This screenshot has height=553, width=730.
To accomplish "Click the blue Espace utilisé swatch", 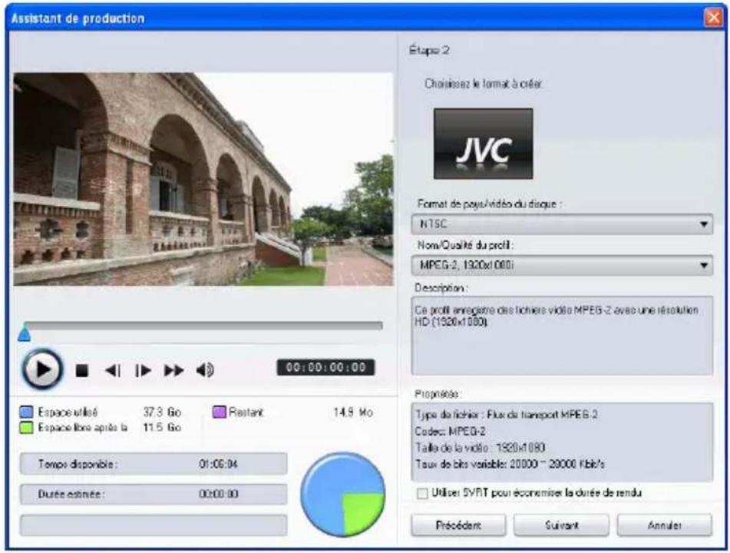I will tap(27, 412).
